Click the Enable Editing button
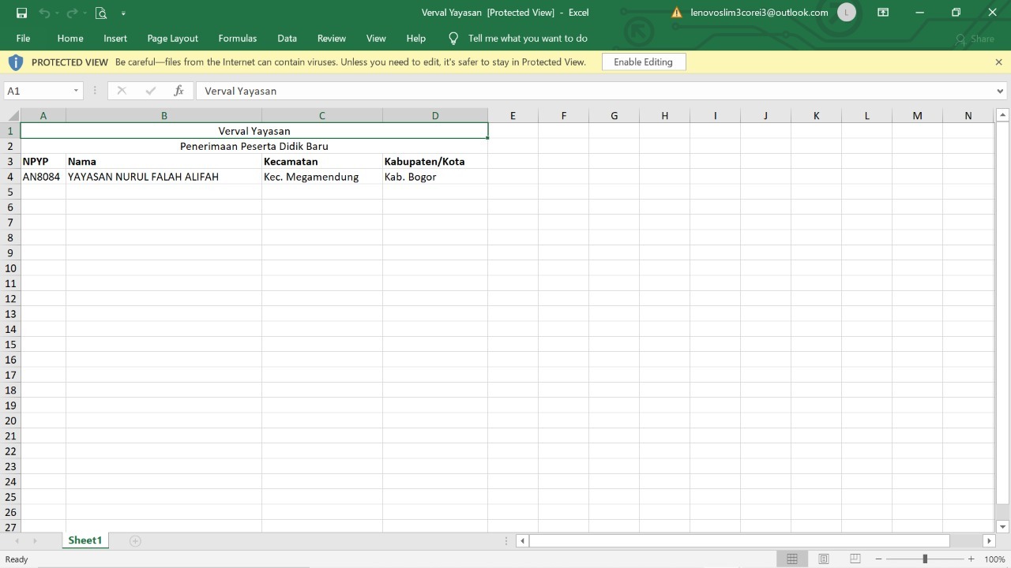 [x=643, y=62]
